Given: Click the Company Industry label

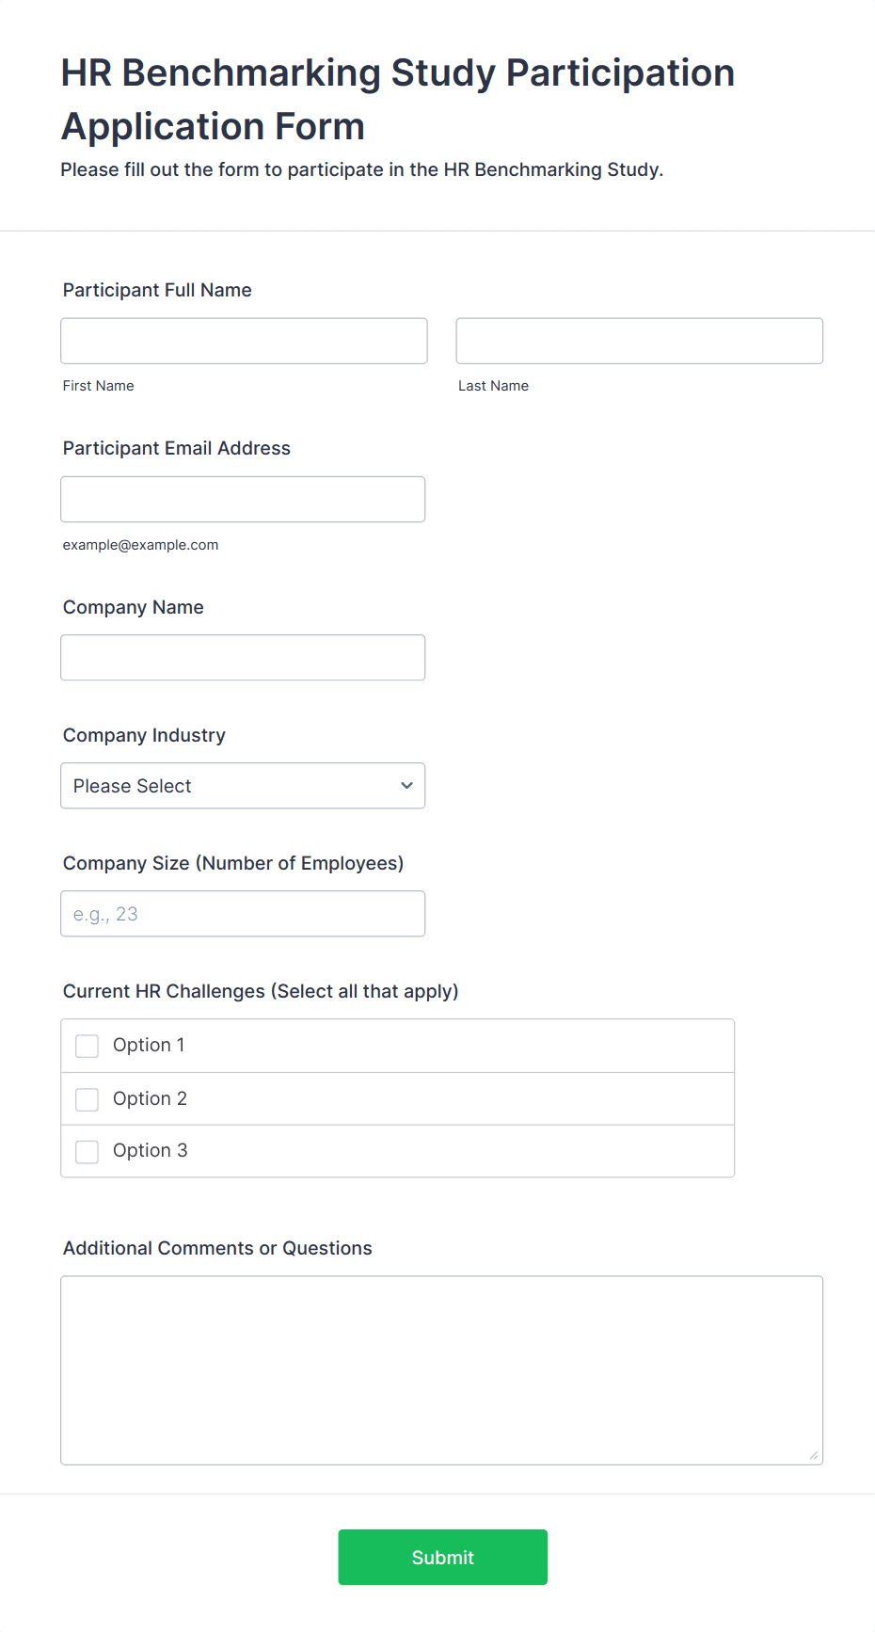Looking at the screenshot, I should [x=144, y=735].
